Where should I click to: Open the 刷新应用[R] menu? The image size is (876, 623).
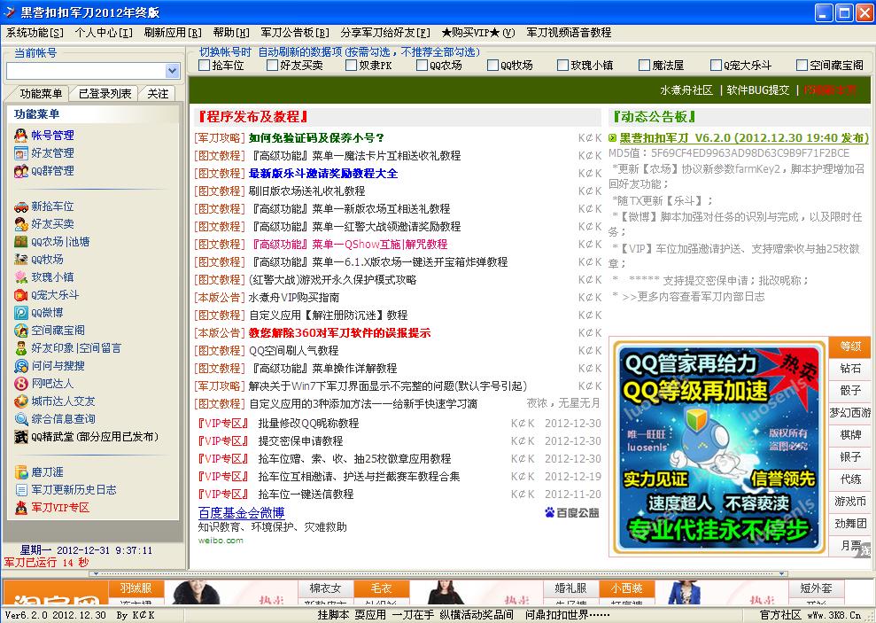173,33
